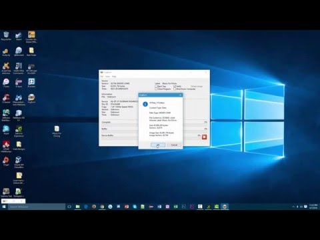Select the Malwarebytes Anti-Malware icon

tap(19, 99)
